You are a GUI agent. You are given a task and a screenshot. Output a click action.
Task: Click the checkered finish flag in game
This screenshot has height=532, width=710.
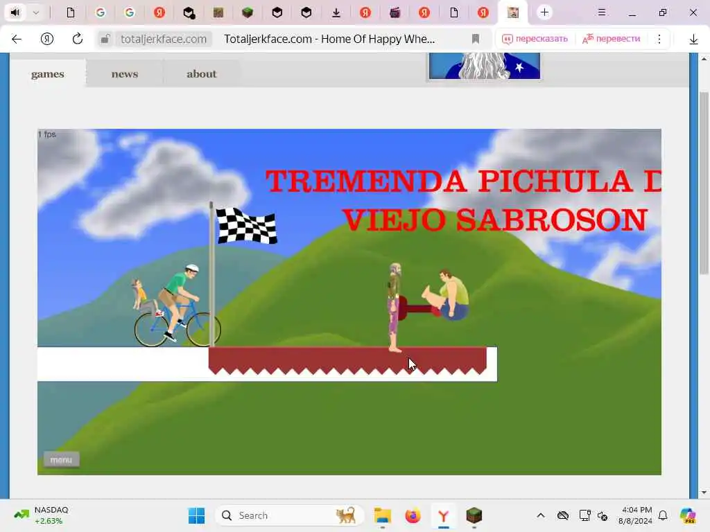246,225
